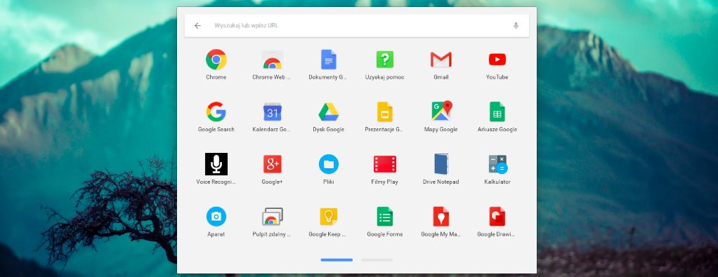Viewport: 718px width, 277px height.
Task: Open the Pliki file manager
Action: pyautogui.click(x=328, y=164)
